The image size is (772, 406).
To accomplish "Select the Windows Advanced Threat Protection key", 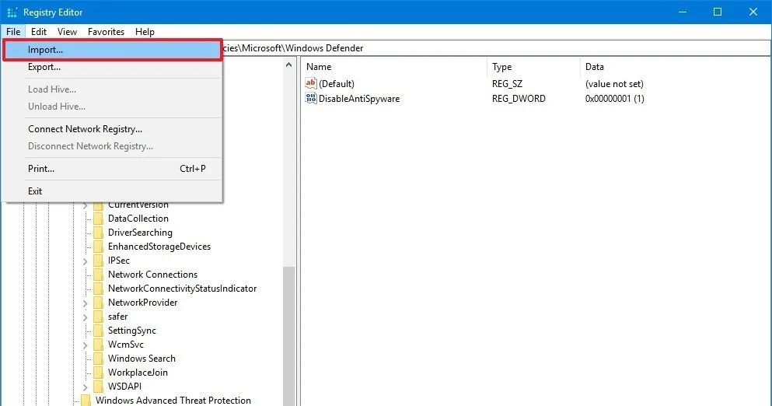I will tap(173, 401).
